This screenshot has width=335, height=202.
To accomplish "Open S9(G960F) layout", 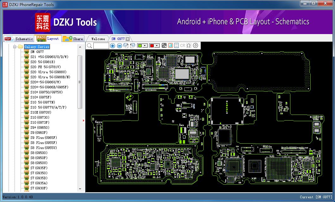I will (39, 133).
